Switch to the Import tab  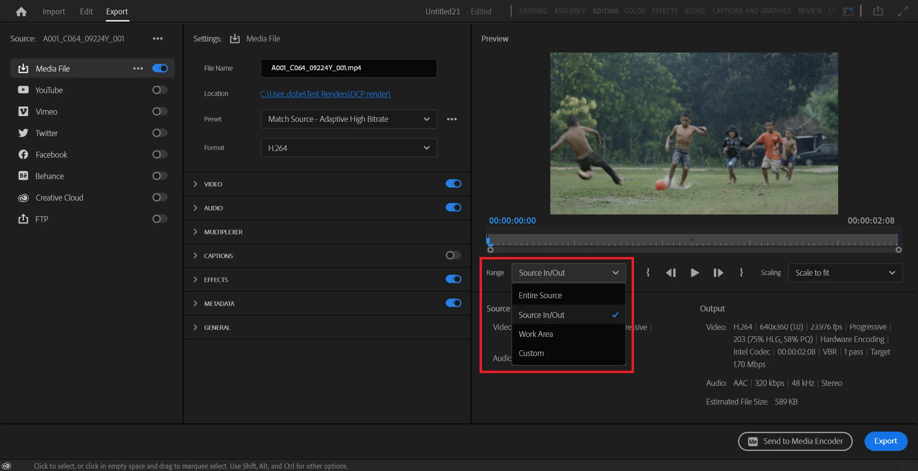54,11
